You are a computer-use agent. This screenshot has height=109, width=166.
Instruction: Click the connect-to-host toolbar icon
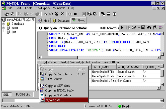(7, 14)
